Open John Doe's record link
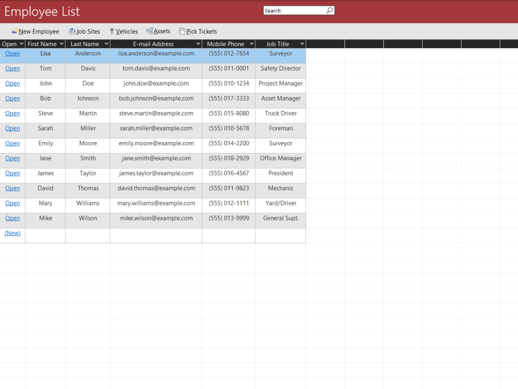 tap(12, 84)
